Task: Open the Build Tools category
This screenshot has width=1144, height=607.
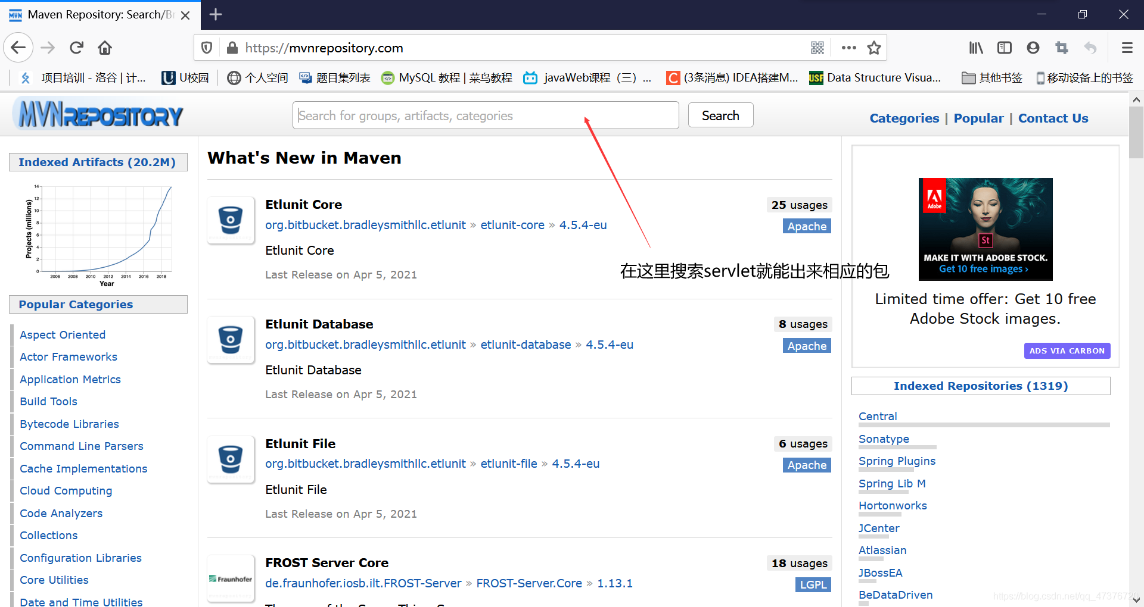Action: [48, 401]
